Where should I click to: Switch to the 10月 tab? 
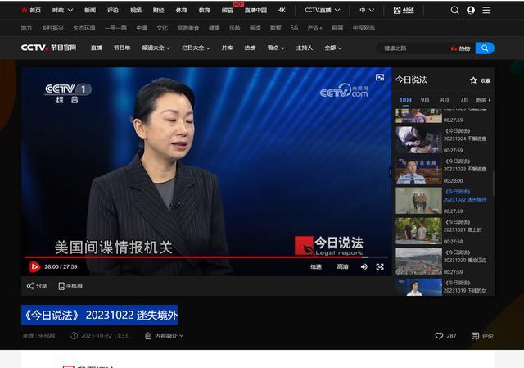(405, 100)
